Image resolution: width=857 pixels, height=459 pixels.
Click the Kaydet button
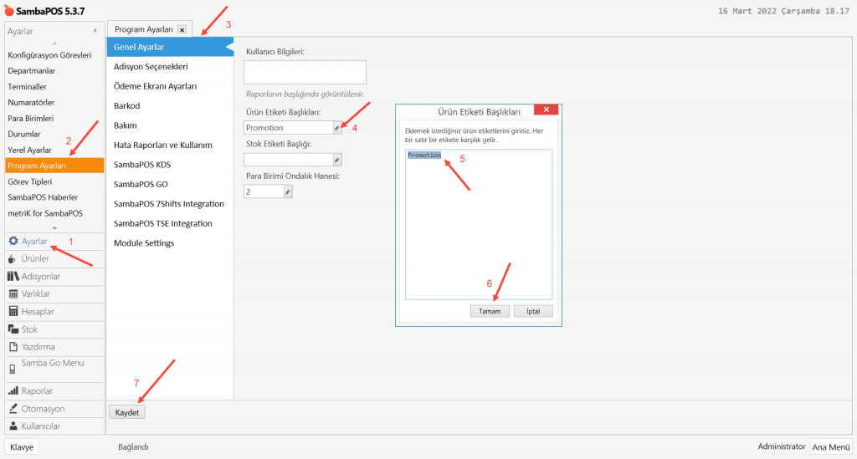[x=127, y=412]
